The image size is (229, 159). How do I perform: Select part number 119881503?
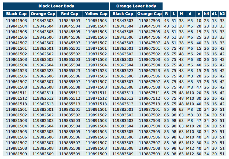[16, 121]
